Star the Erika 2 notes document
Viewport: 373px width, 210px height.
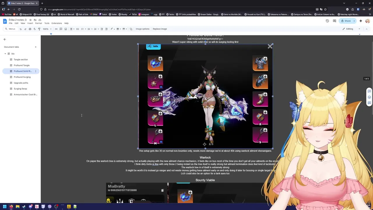tap(30, 20)
